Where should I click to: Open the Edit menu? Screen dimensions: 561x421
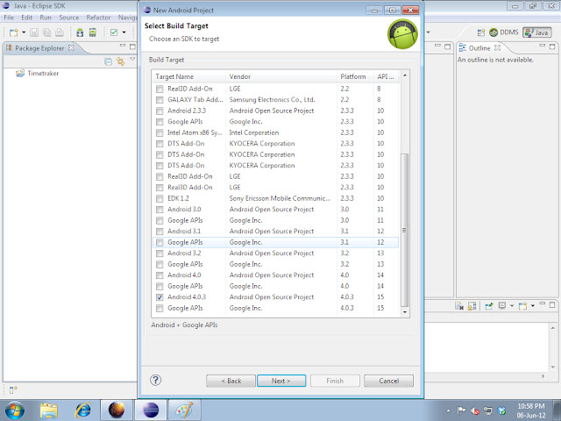click(26, 18)
